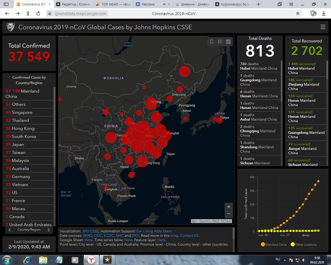Go to next Country/Region list tab
Viewport: 331px width, 265px height.
[x=49, y=230]
